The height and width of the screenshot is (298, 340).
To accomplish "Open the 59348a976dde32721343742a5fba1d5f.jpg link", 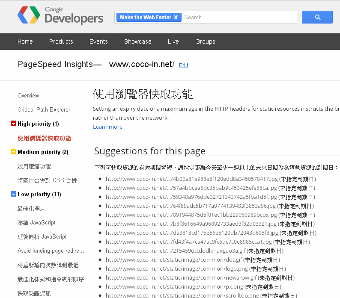I will tap(191, 197).
